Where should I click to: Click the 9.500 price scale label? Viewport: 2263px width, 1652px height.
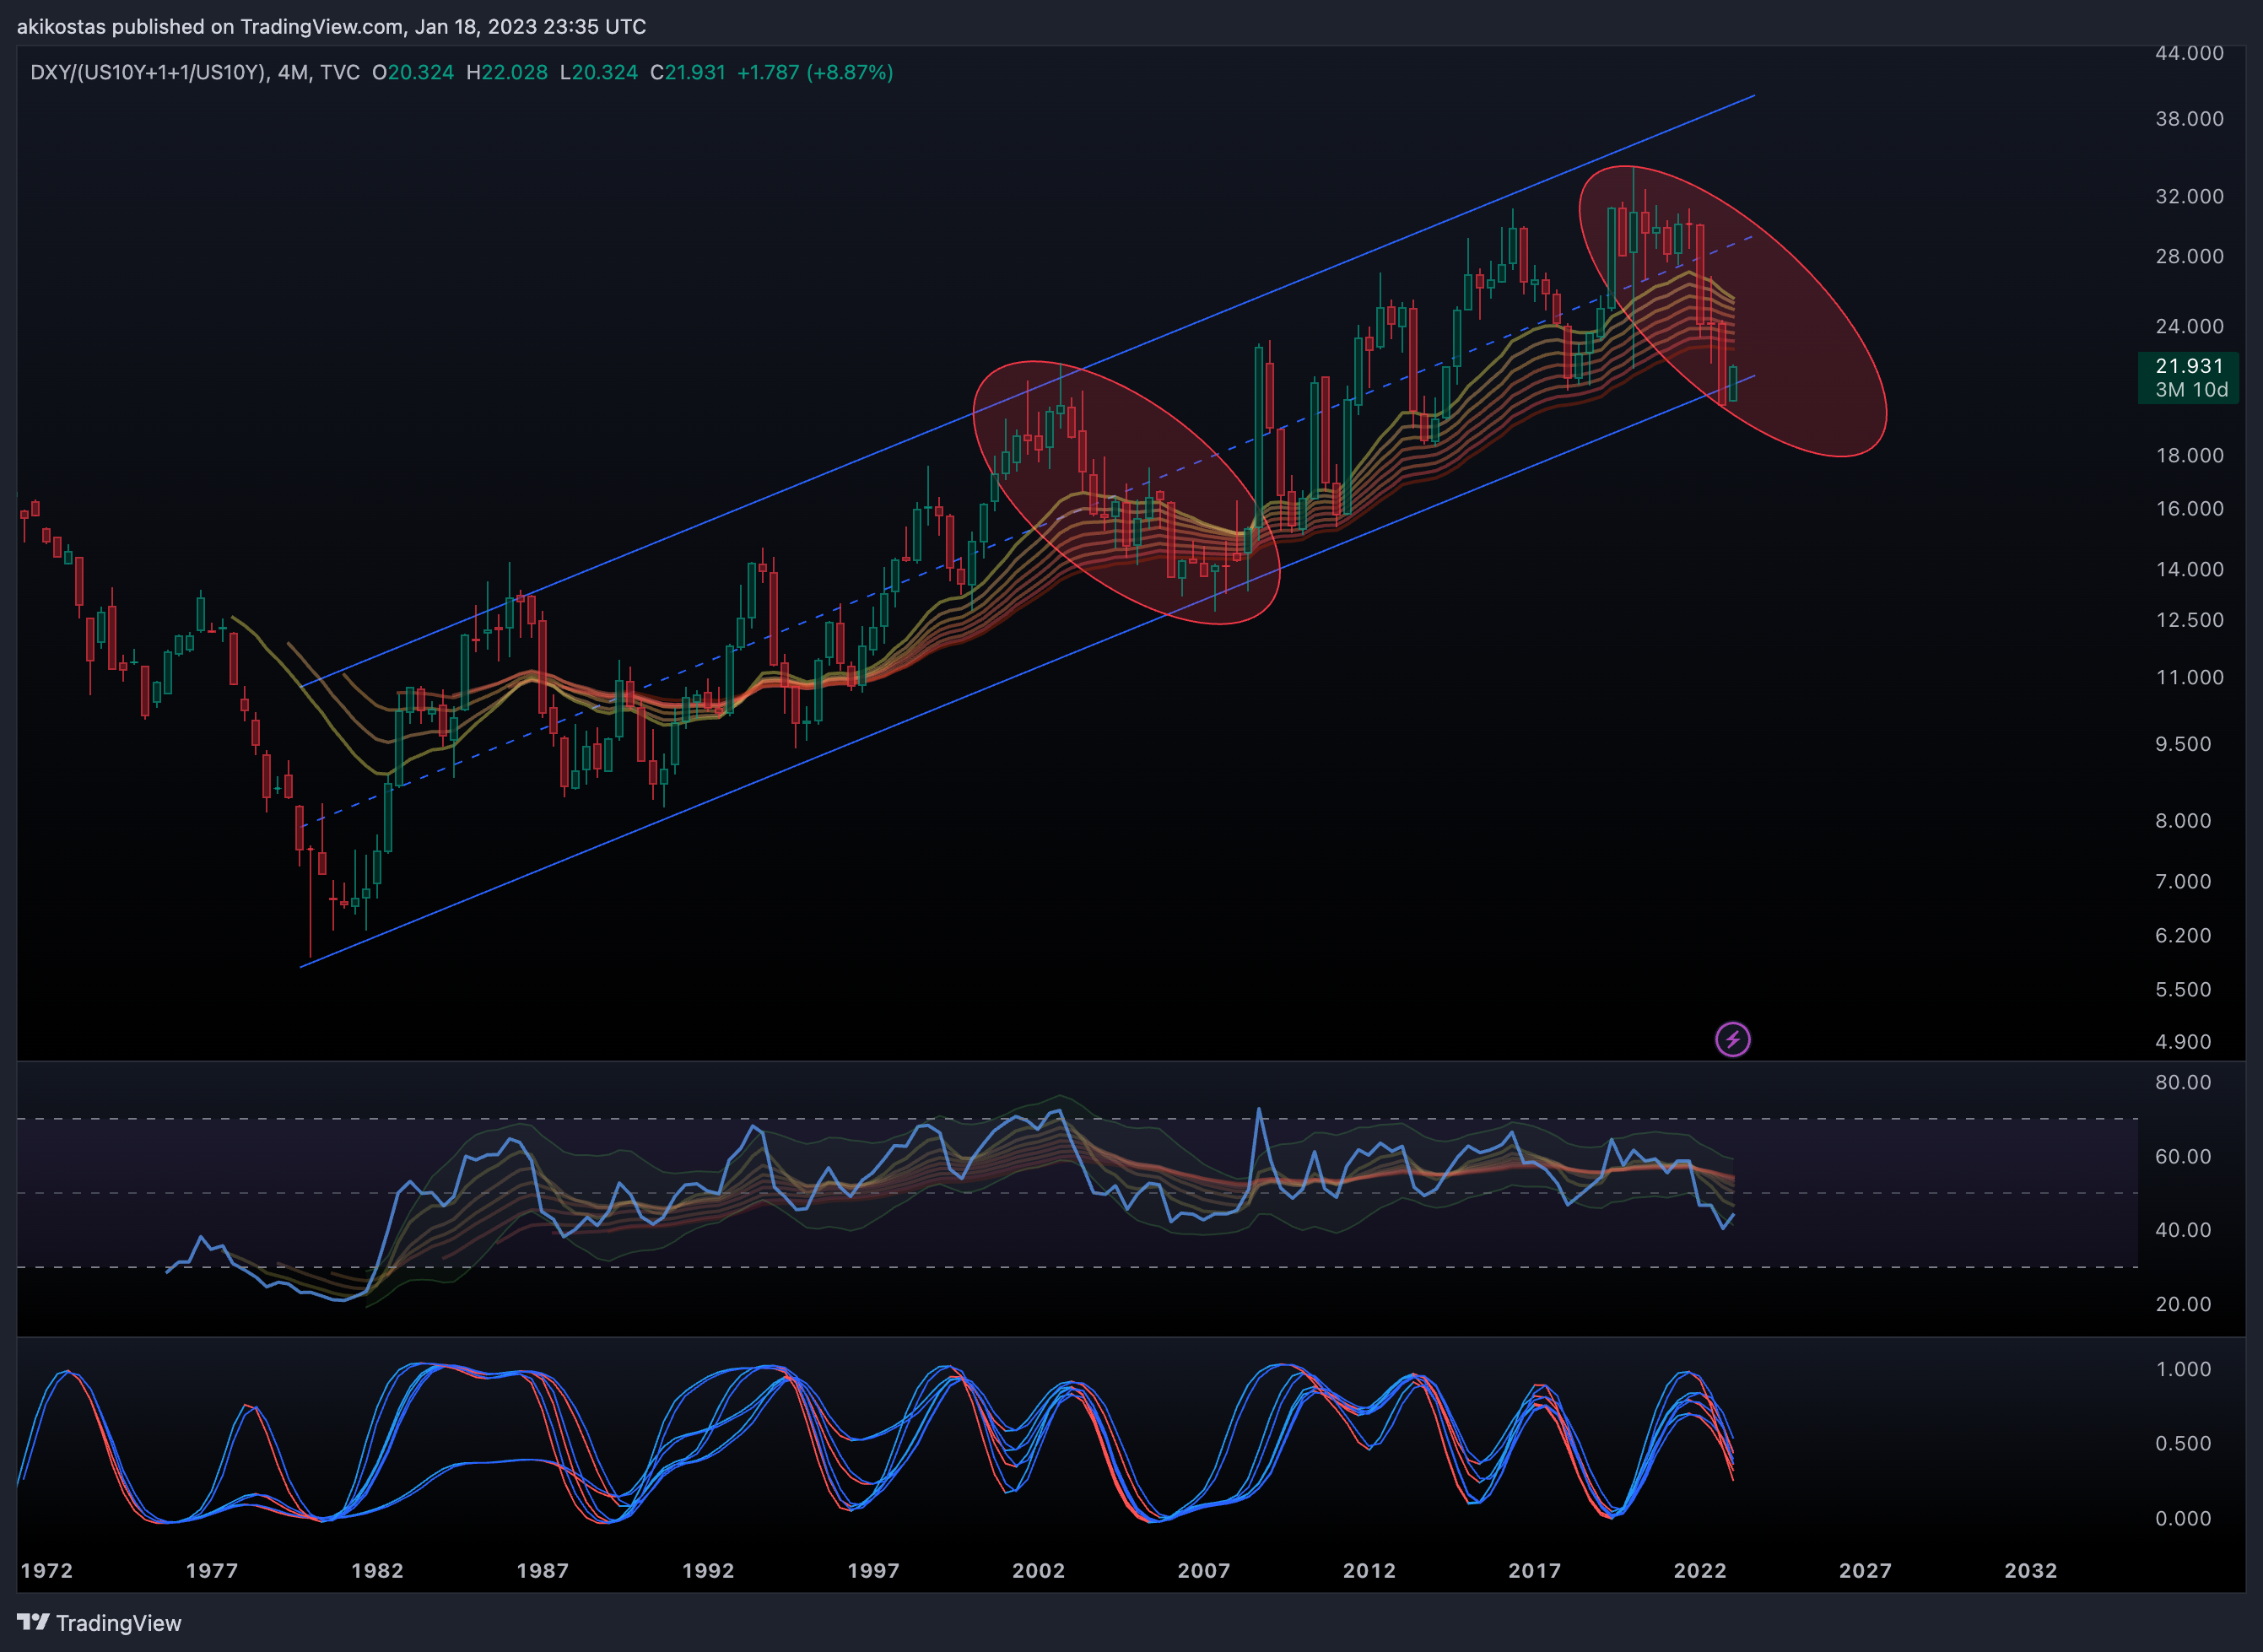pos(2183,744)
